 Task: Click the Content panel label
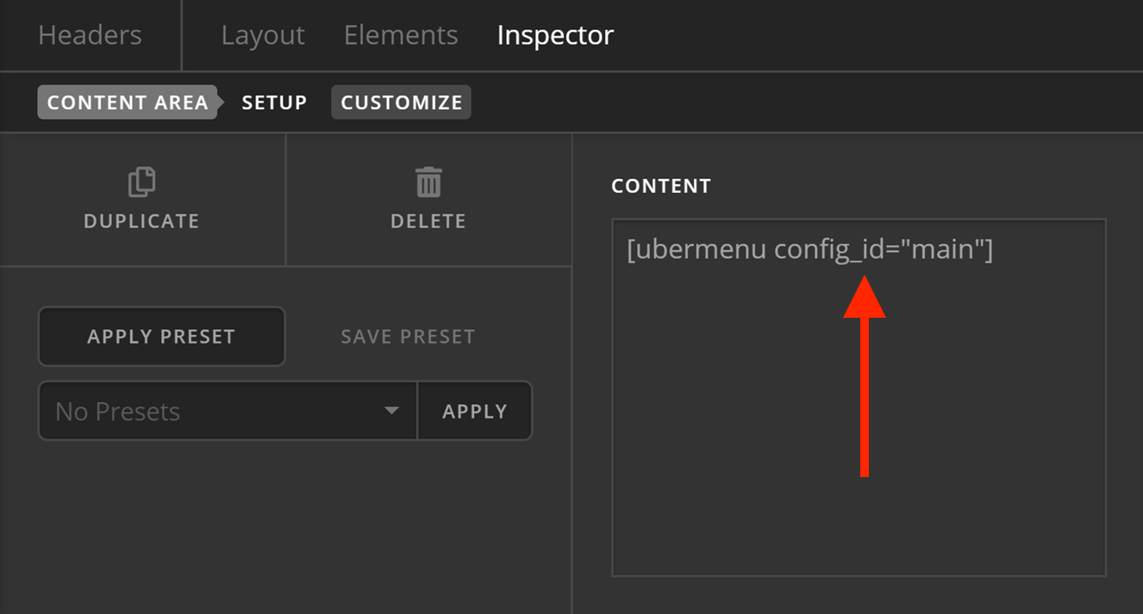[x=661, y=185]
